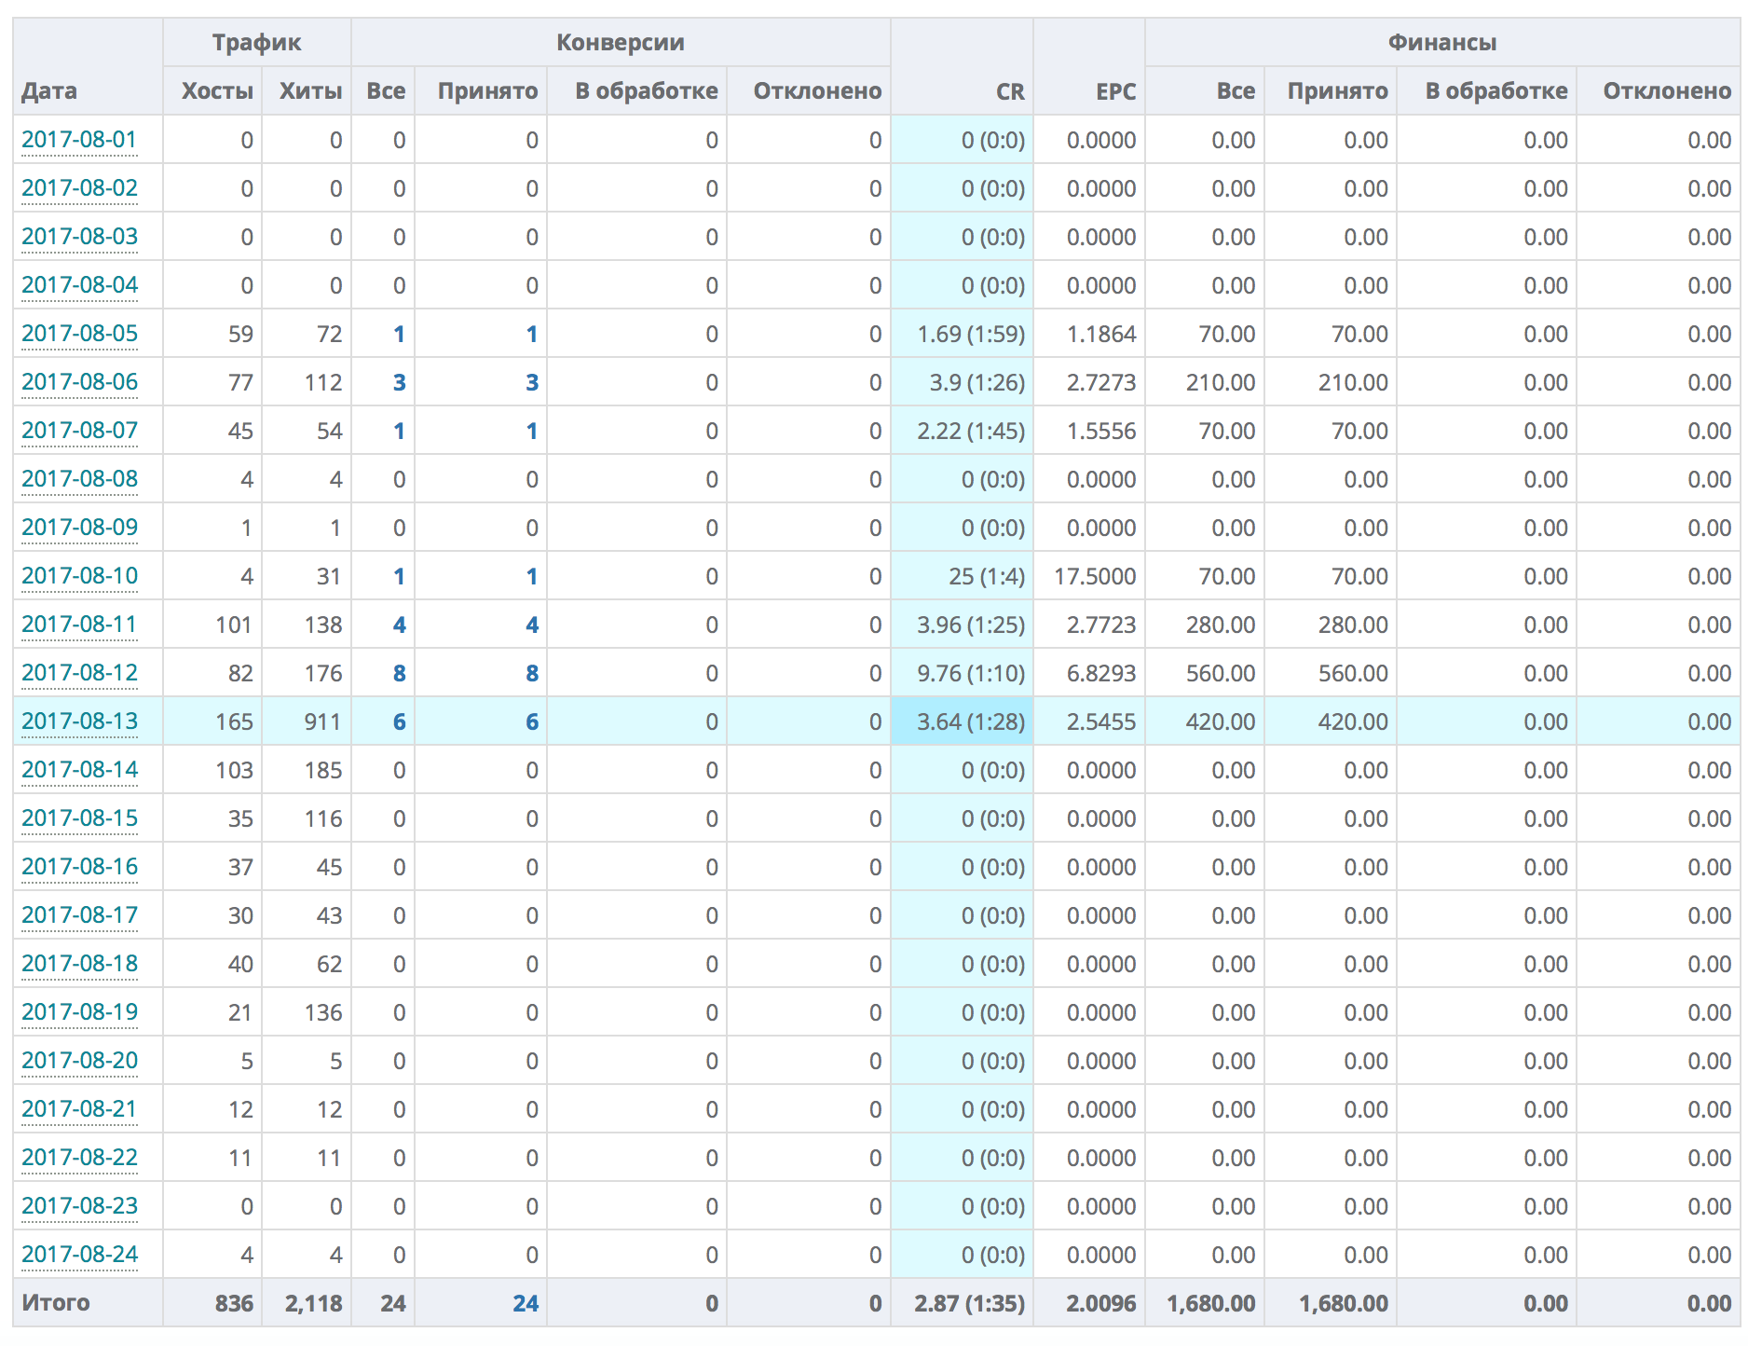
Task: Open the 2017-08-24 date link
Action: pos(79,1255)
